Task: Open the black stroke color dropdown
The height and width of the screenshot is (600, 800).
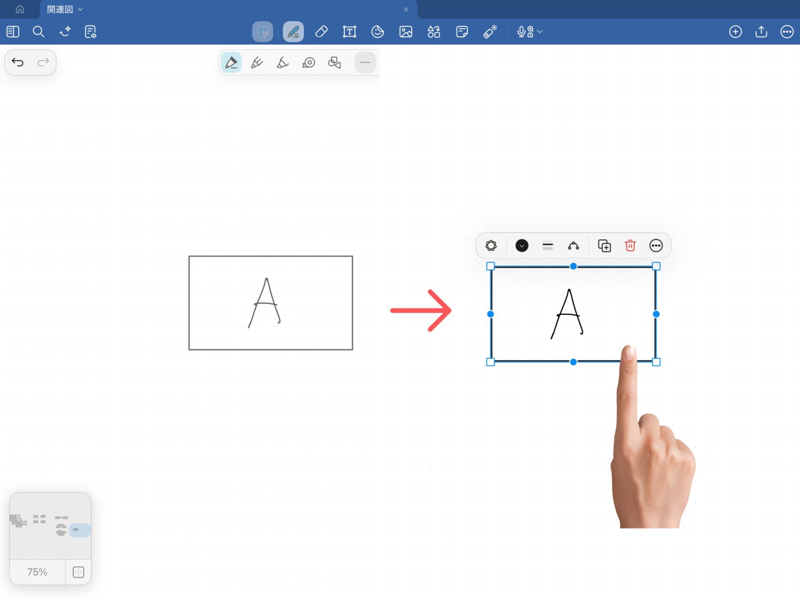Action: 522,246
